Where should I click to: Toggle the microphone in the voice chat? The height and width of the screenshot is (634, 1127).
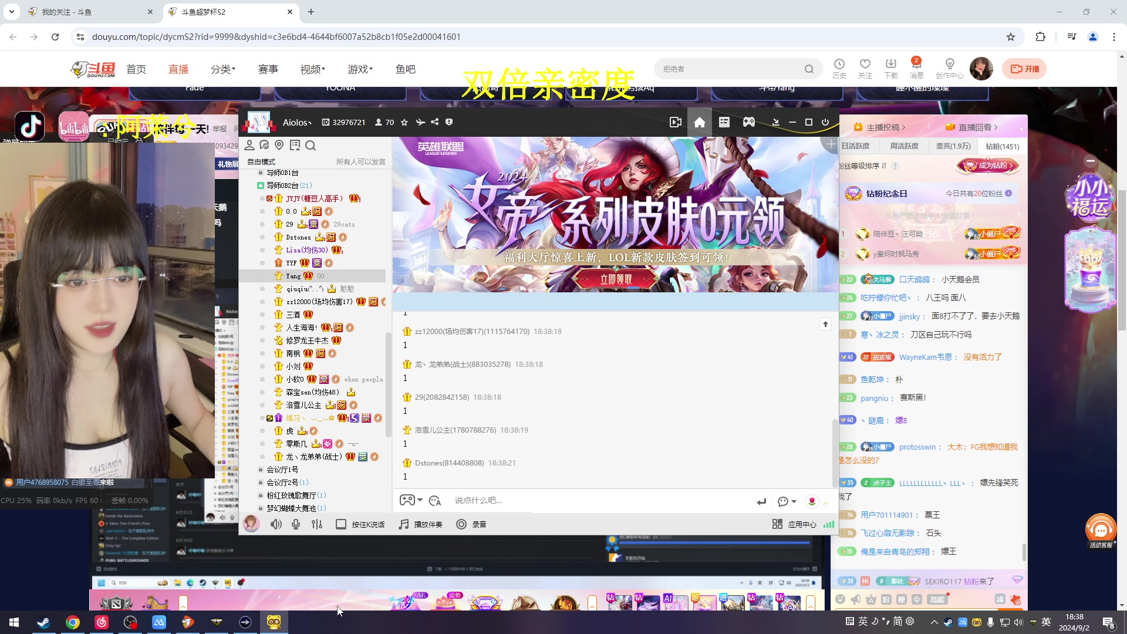pyautogui.click(x=296, y=524)
